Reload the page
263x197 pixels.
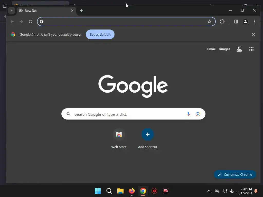pyautogui.click(x=31, y=22)
